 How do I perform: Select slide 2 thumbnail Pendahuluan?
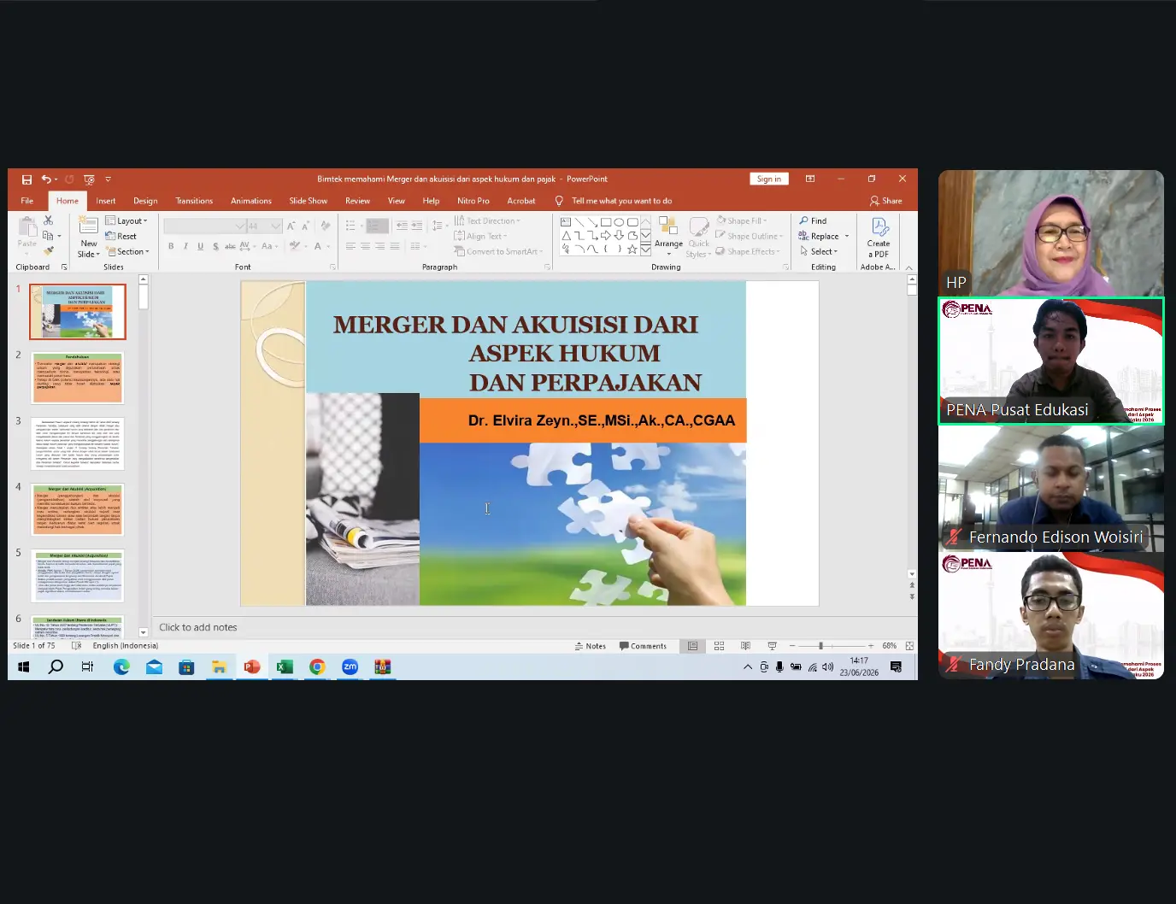coord(78,378)
